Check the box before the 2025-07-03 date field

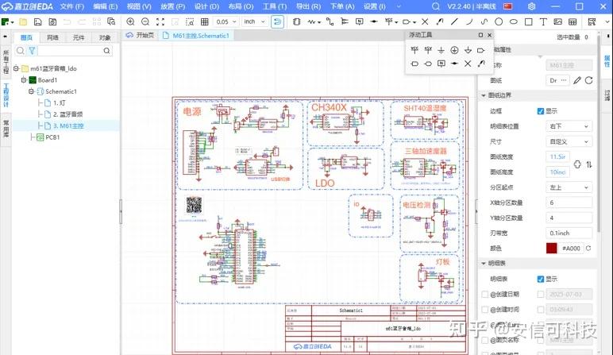click(541, 295)
